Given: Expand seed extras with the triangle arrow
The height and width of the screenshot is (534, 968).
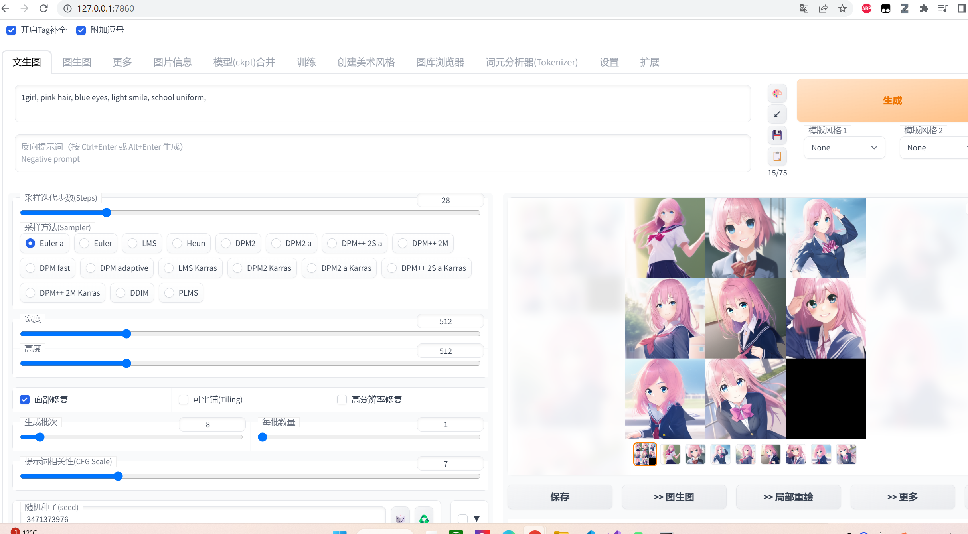Looking at the screenshot, I should (x=476, y=519).
